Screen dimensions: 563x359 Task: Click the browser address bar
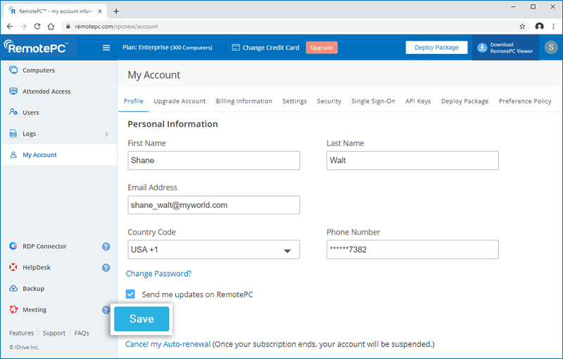pos(294,26)
